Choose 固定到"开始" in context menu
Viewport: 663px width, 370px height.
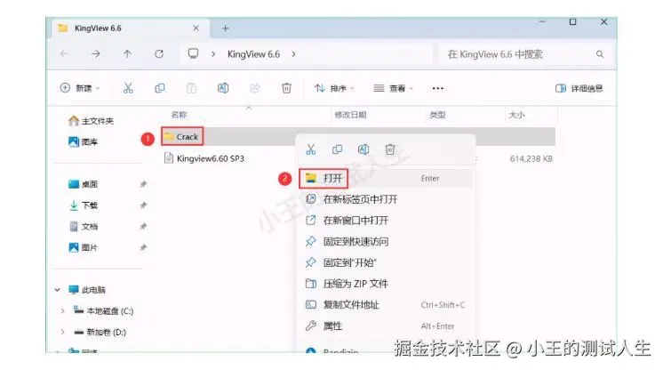tap(386, 263)
